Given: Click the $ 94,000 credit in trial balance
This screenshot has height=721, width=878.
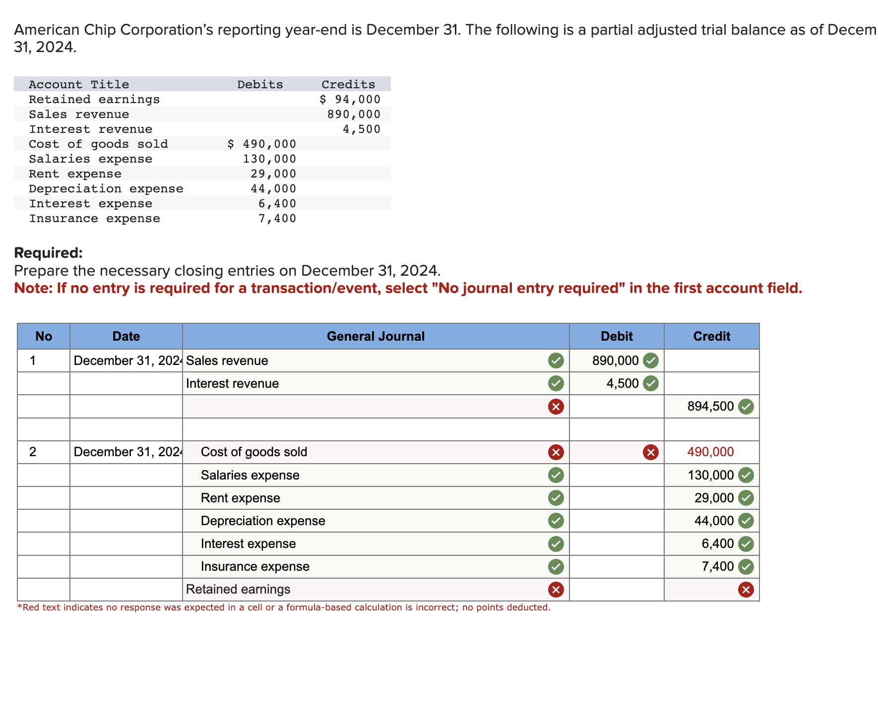Looking at the screenshot, I should 350,99.
